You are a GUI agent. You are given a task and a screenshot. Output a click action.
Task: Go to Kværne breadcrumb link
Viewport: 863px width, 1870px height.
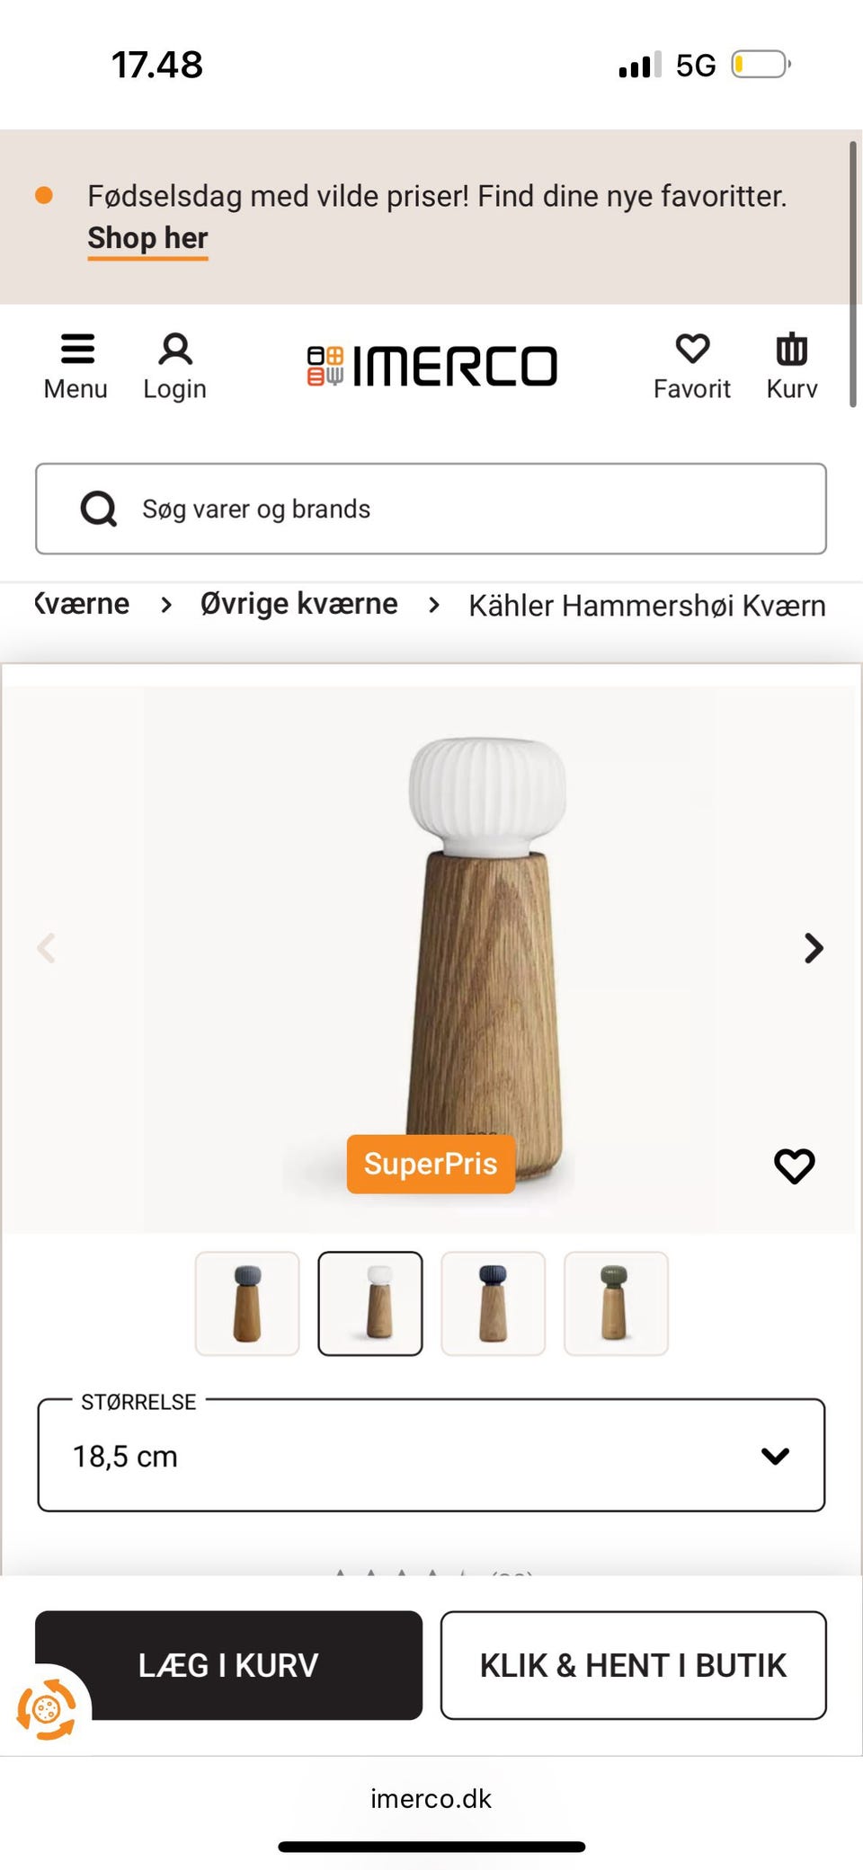point(82,604)
